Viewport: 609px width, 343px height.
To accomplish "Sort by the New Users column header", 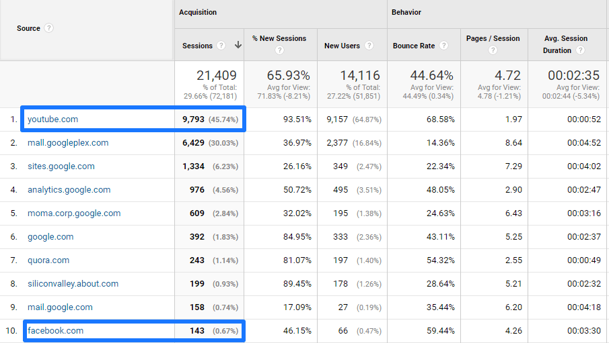I will coord(342,46).
